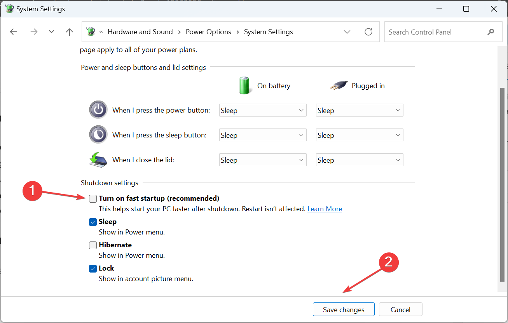Open the sleep button Plugged in dropdown

click(x=360, y=135)
